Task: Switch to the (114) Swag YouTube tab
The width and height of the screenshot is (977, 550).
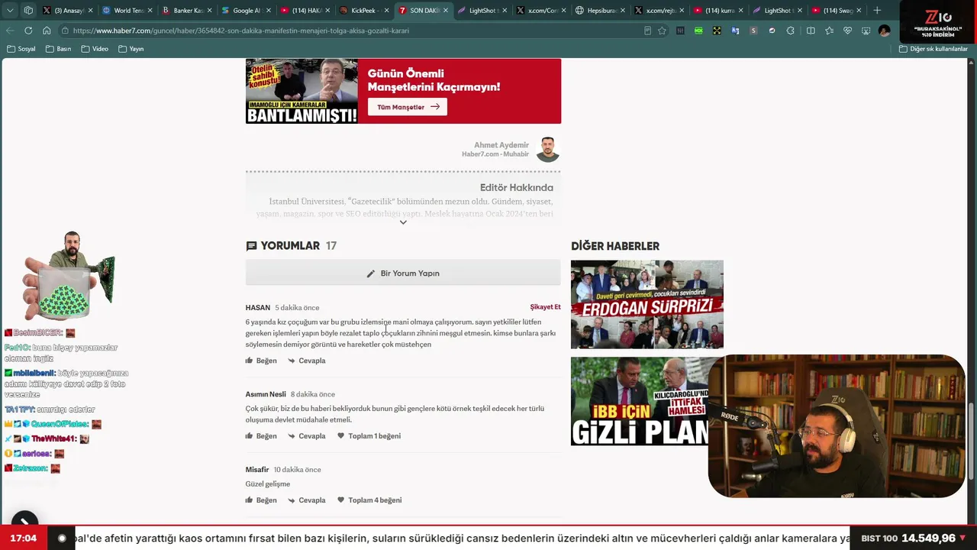Action: [836, 11]
